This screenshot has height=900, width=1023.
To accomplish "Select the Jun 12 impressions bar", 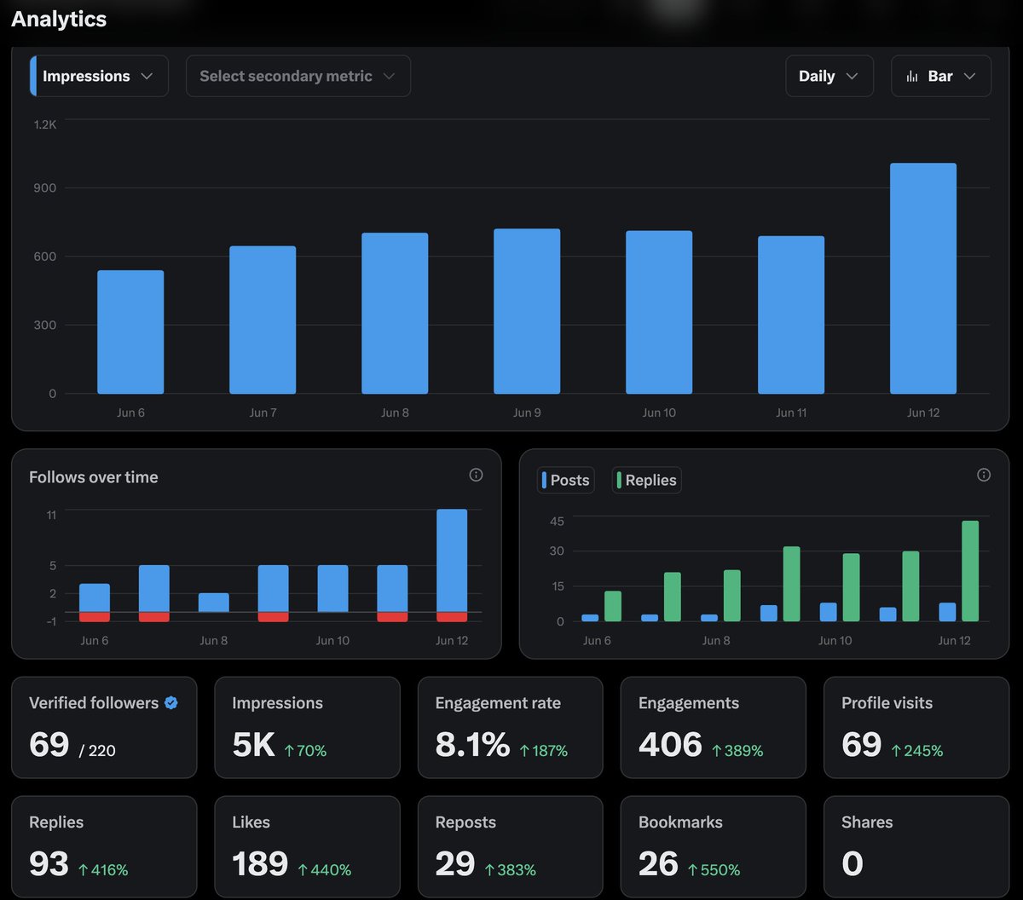I will pos(923,279).
